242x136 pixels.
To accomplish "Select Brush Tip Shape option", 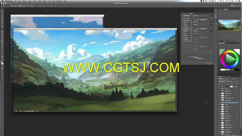I will 186,18.
